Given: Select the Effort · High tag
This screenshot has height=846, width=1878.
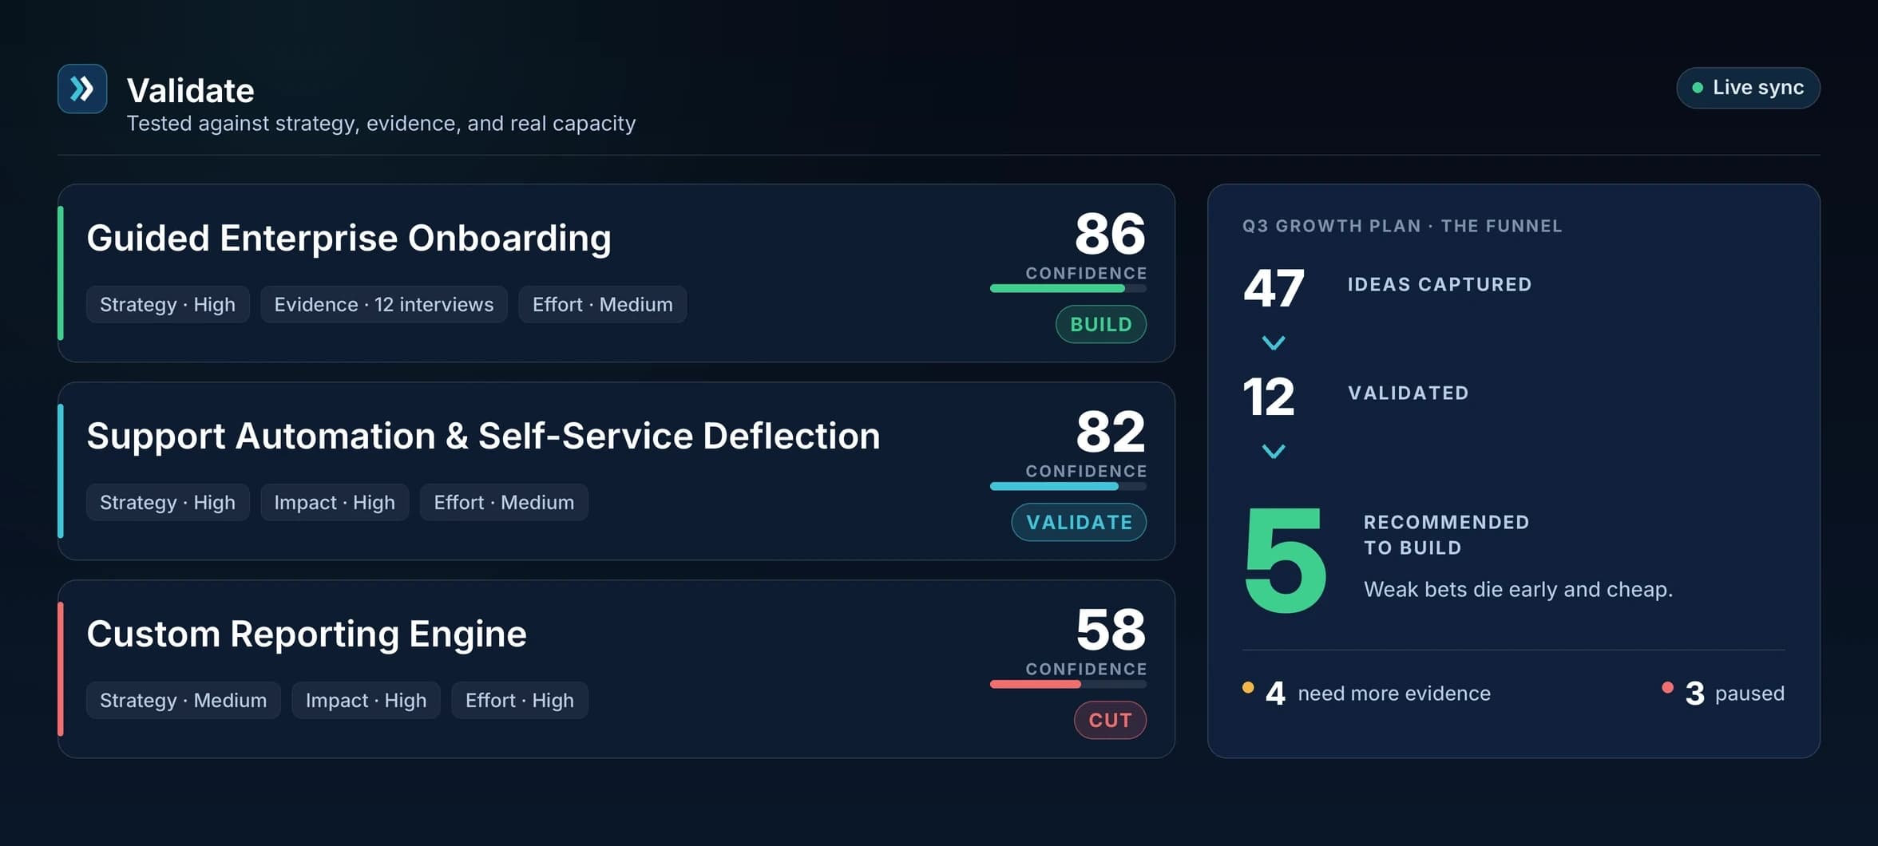Looking at the screenshot, I should pyautogui.click(x=520, y=700).
